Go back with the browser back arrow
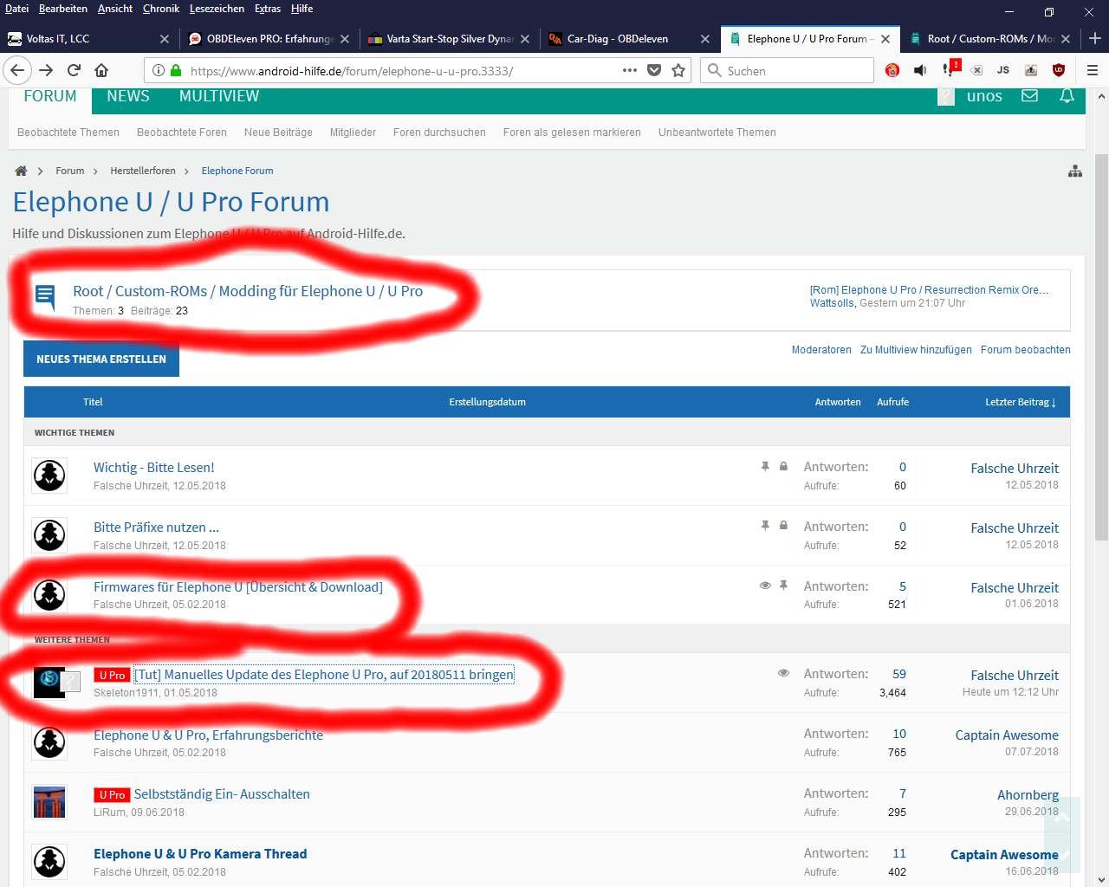 pyautogui.click(x=17, y=70)
